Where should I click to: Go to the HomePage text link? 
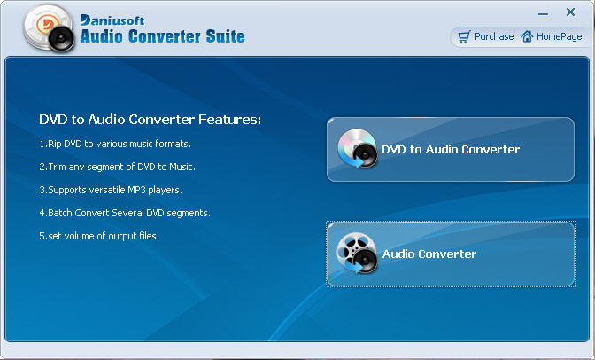(x=559, y=37)
